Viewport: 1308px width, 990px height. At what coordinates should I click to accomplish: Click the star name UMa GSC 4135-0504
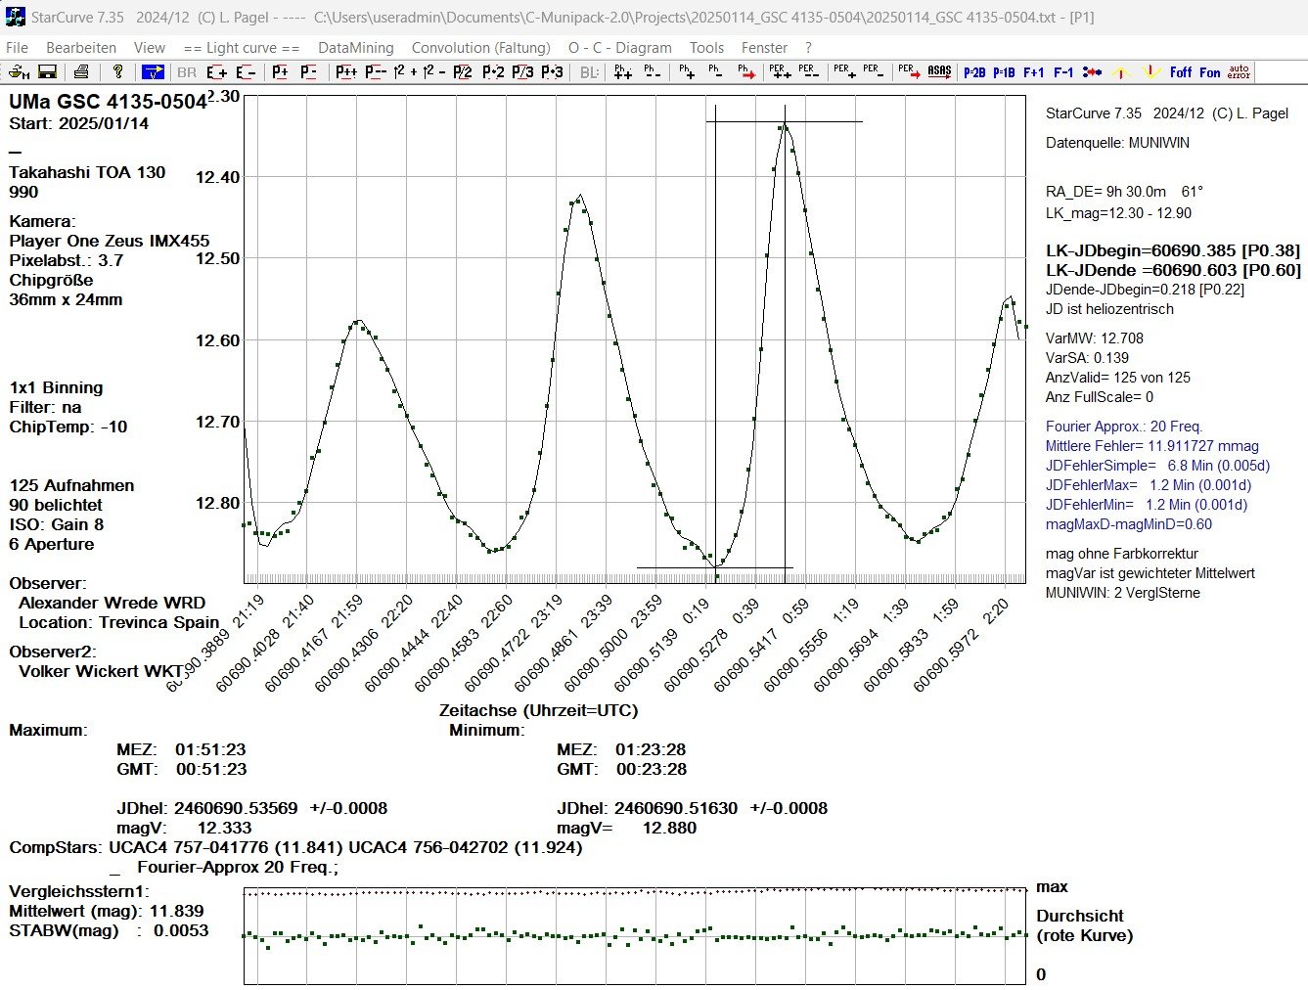point(108,102)
